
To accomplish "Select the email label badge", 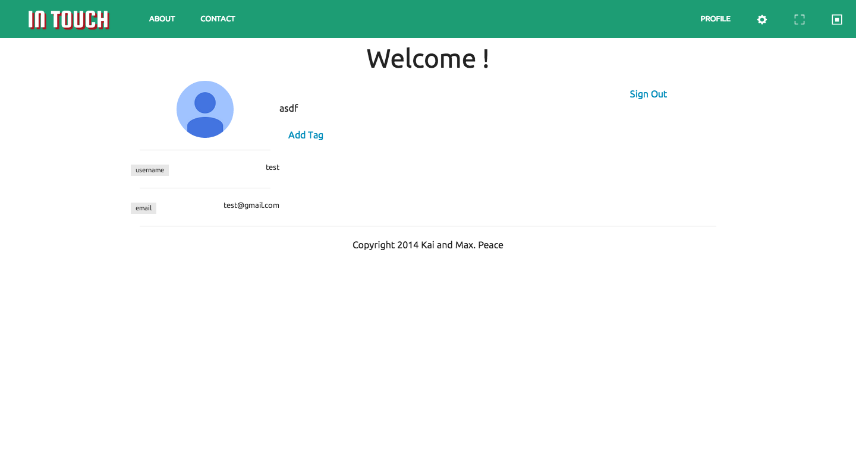I will (x=143, y=208).
